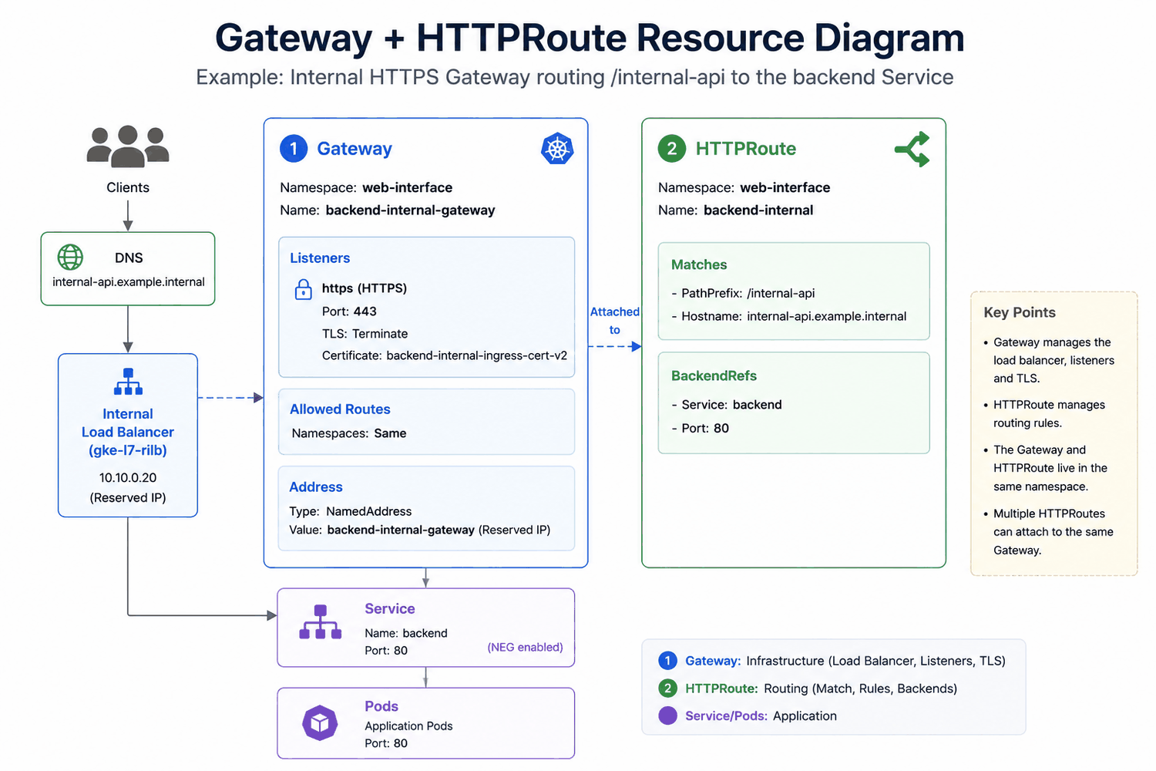Click the Address section title
The width and height of the screenshot is (1156, 771).
[x=316, y=487]
